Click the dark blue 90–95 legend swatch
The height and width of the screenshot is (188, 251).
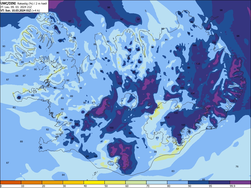click(x=199, y=182)
